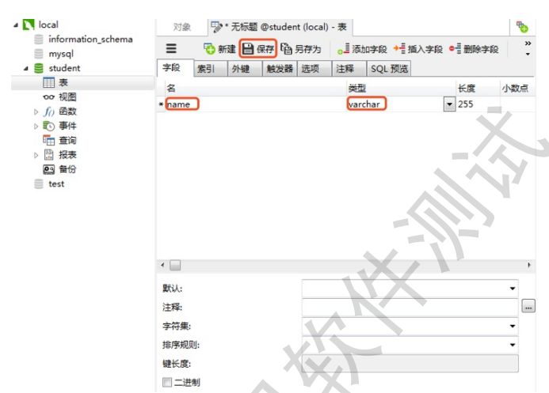This screenshot has width=549, height=393.
Task: Select the mysql database icon
Action: pos(39,54)
